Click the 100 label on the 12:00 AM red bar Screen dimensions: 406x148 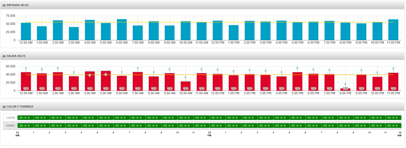pyautogui.click(x=26, y=89)
